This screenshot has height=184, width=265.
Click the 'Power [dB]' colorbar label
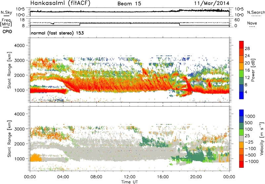tap(253, 70)
